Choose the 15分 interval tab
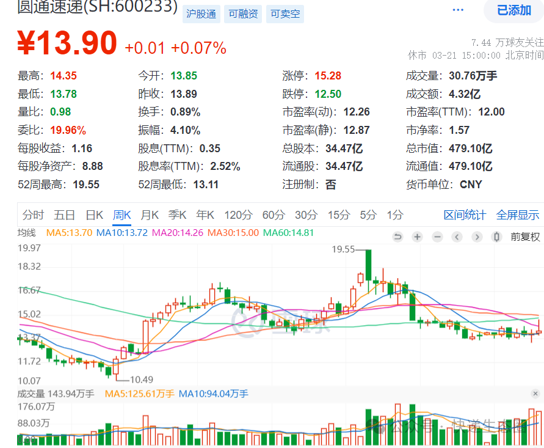This screenshot has height=448, width=544. point(339,215)
